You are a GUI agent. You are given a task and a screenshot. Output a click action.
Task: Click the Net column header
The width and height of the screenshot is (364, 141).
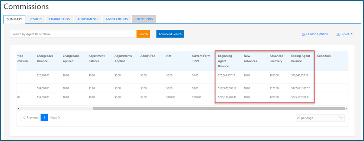click(x=169, y=56)
